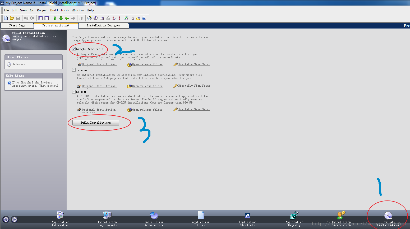Open 'I've finished the Project Assistant' help link
The width and height of the screenshot is (410, 229).
coord(35,84)
